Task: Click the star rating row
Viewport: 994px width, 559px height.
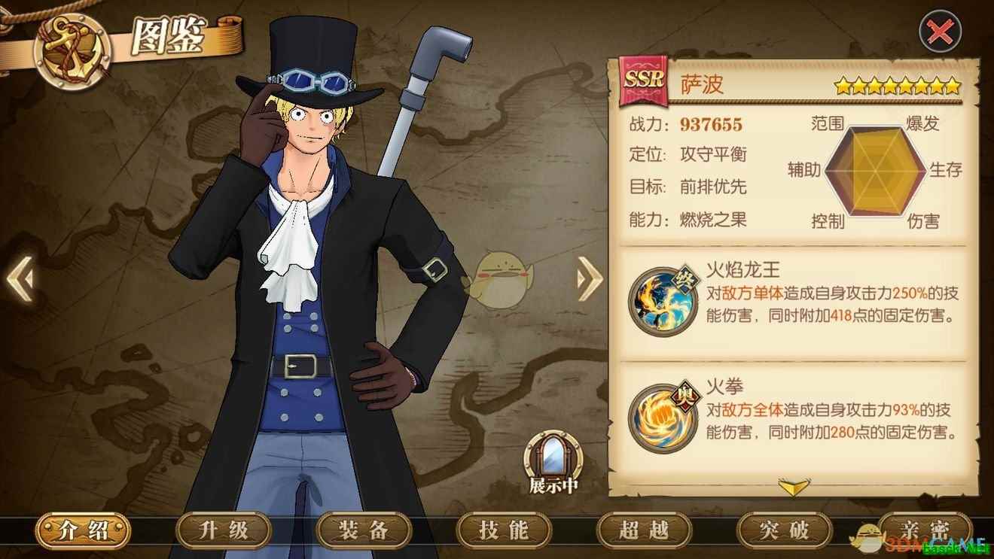Action: [898, 86]
